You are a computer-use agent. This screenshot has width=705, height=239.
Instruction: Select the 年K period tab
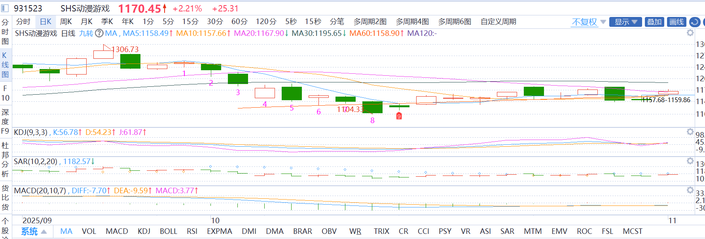click(x=128, y=22)
